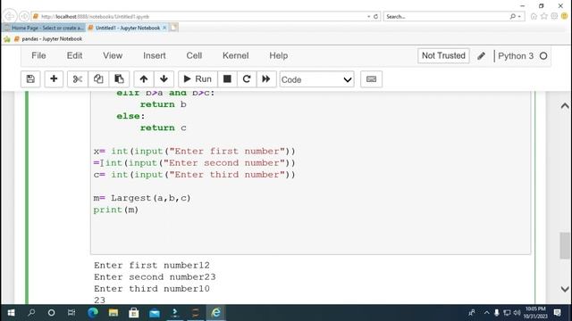Click the browser back arrow button
The width and height of the screenshot is (572, 321).
pos(10,16)
